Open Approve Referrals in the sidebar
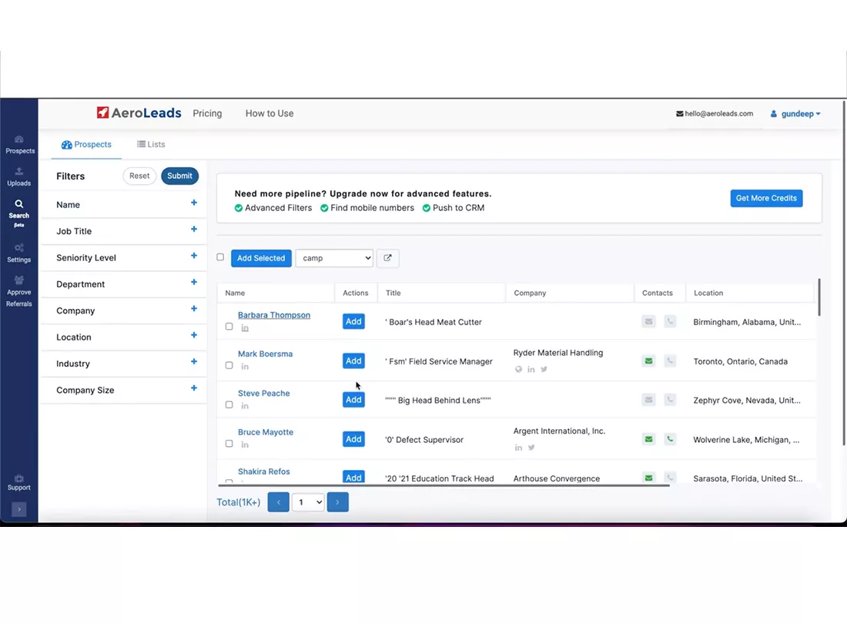The image size is (847, 624). tap(19, 291)
